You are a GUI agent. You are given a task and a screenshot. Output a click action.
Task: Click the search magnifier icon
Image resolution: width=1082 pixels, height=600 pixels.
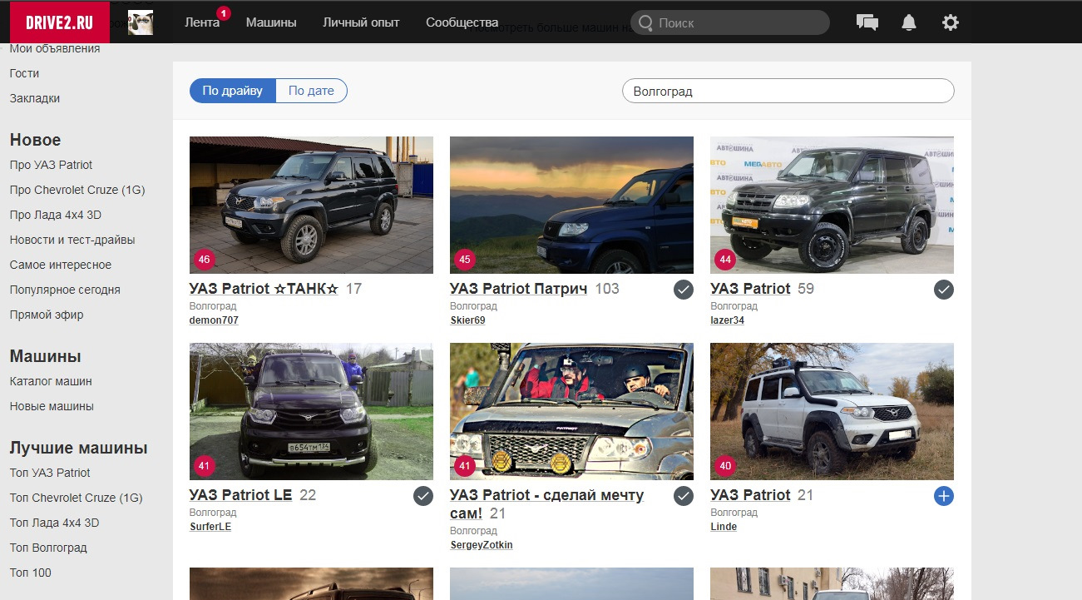coord(645,22)
